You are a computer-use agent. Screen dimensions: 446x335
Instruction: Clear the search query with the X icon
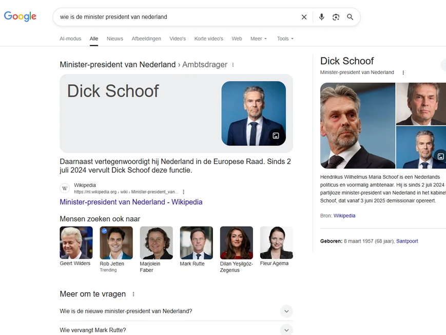coord(304,17)
